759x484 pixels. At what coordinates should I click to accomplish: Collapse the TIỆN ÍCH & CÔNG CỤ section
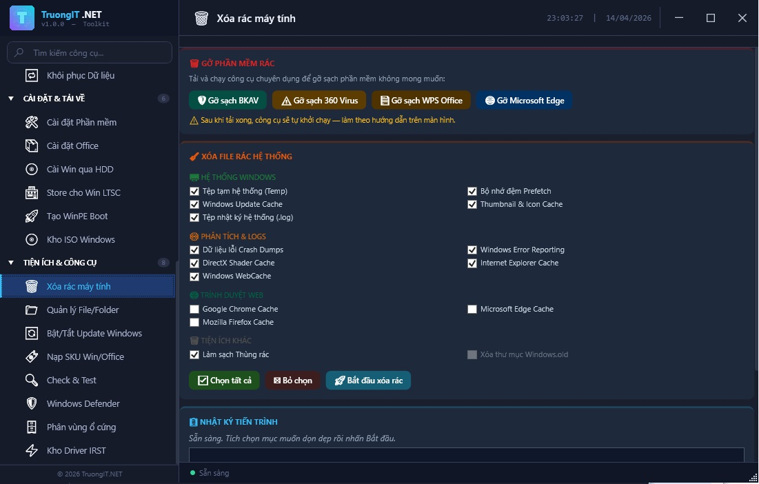click(x=11, y=263)
